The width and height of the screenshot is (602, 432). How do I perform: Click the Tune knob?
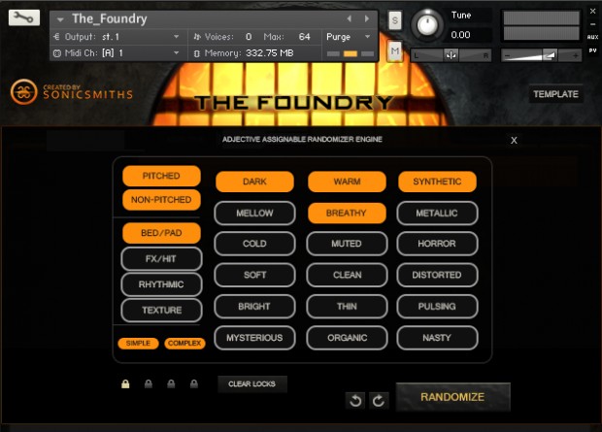(426, 24)
